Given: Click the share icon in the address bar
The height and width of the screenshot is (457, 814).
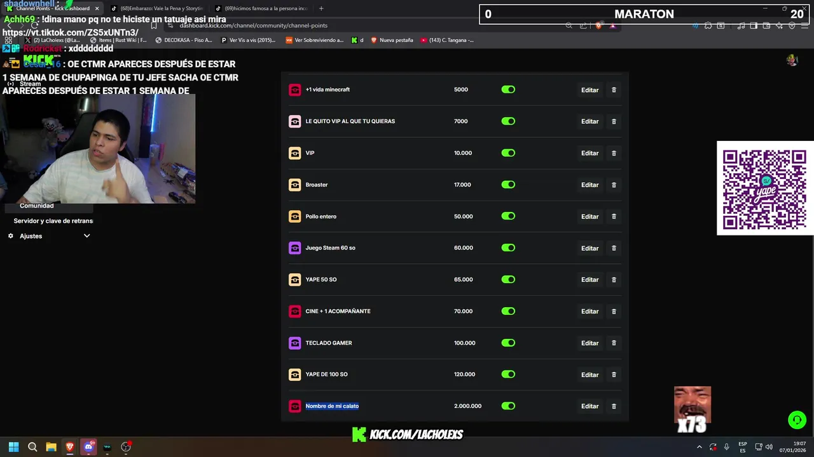Looking at the screenshot, I should (583, 25).
